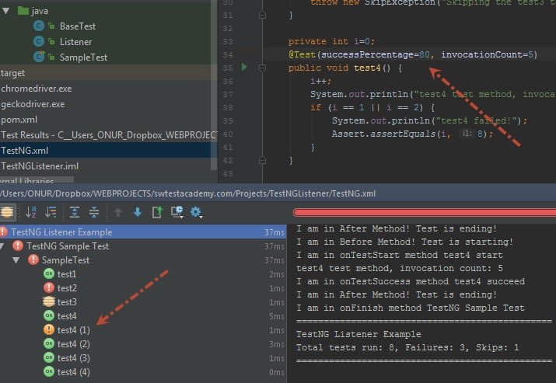This screenshot has width=556, height=383.
Task: Click the failure icon beside SampleTest
Action: [33, 259]
